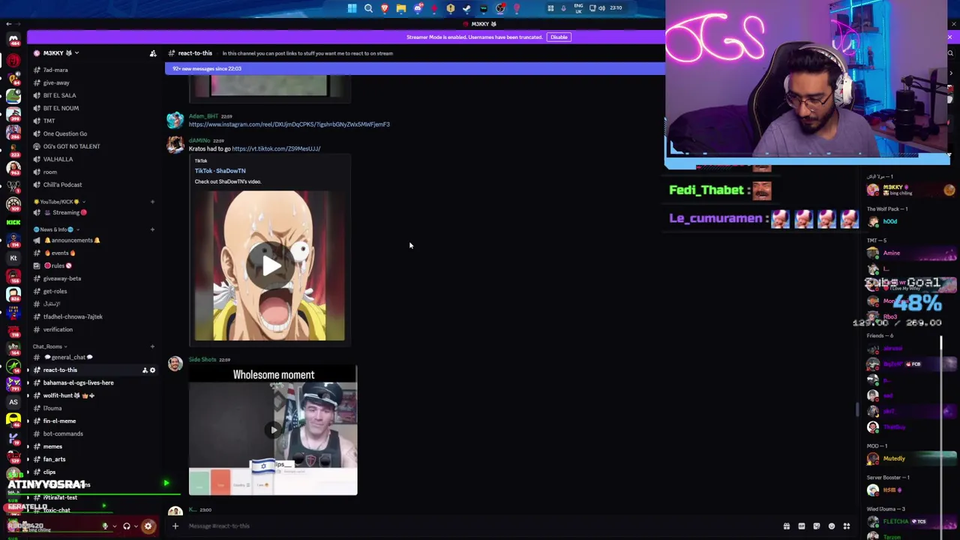
Task: Toggle headphones deafen in user panel
Action: pyautogui.click(x=127, y=526)
